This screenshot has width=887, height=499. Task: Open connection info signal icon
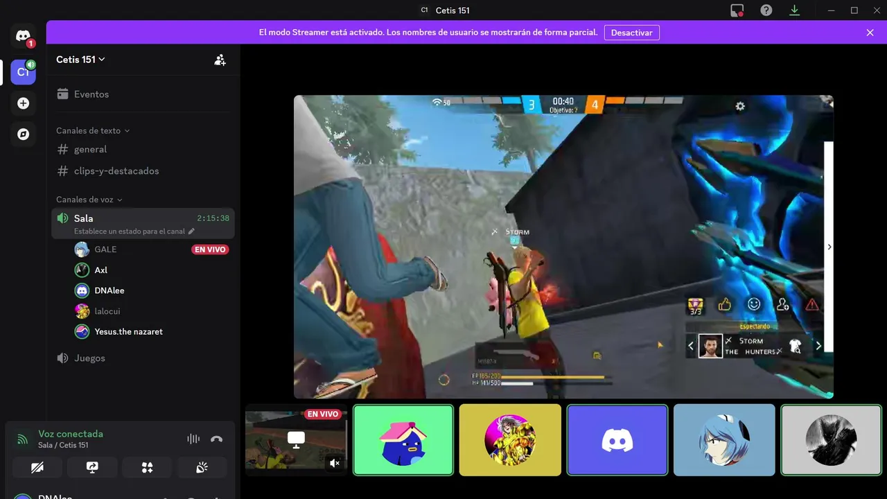coord(23,439)
